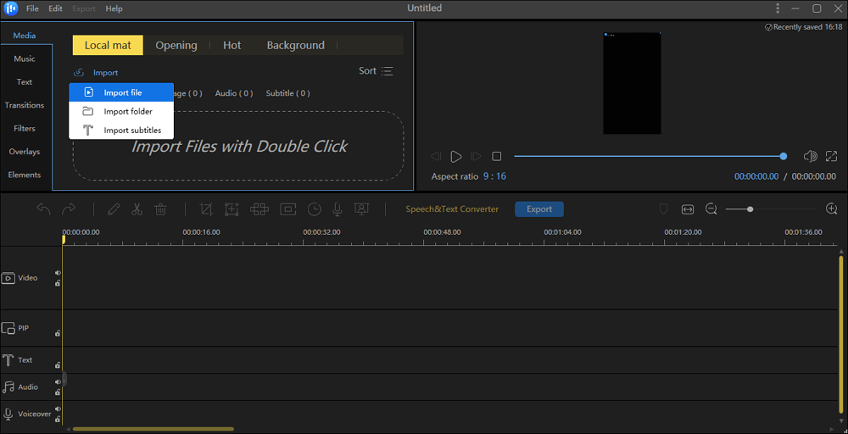The image size is (848, 434).
Task: Click the clock duration icon
Action: (x=315, y=209)
